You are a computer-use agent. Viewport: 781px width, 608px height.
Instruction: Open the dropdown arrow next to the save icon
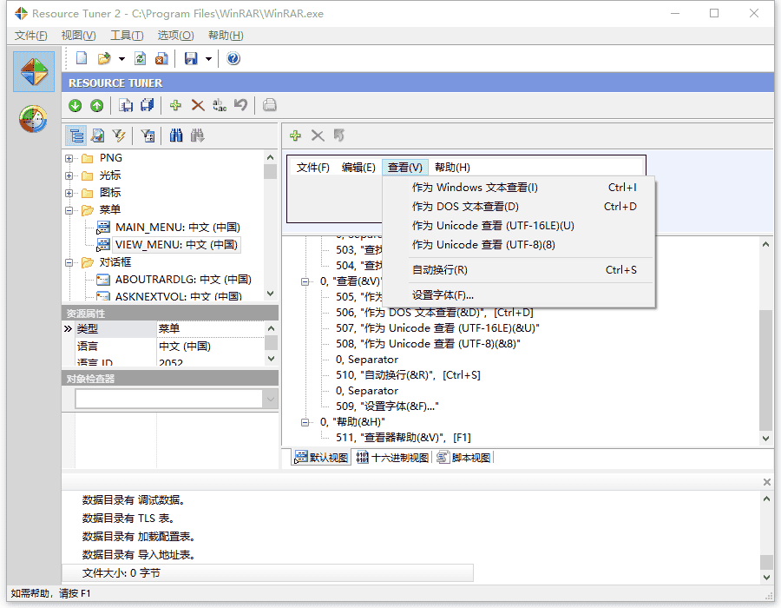pos(208,59)
